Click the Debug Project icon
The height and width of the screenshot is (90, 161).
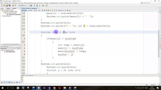click(x=43, y=5)
